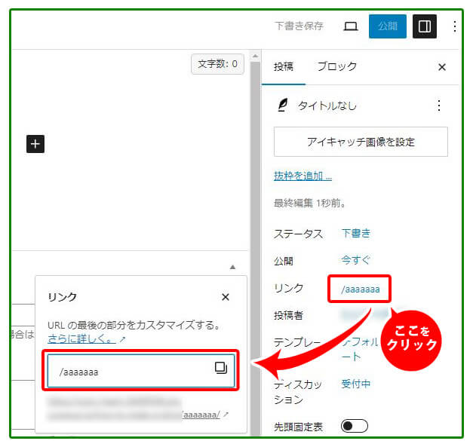Close the リンク popover with X
Viewport: 473px width, 447px height.
click(x=226, y=297)
